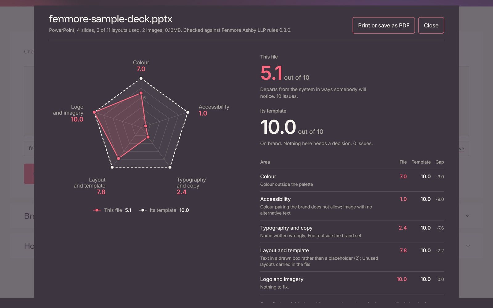Expand the background section chevron beside Bra
The height and width of the screenshot is (308, 493).
(467, 216)
